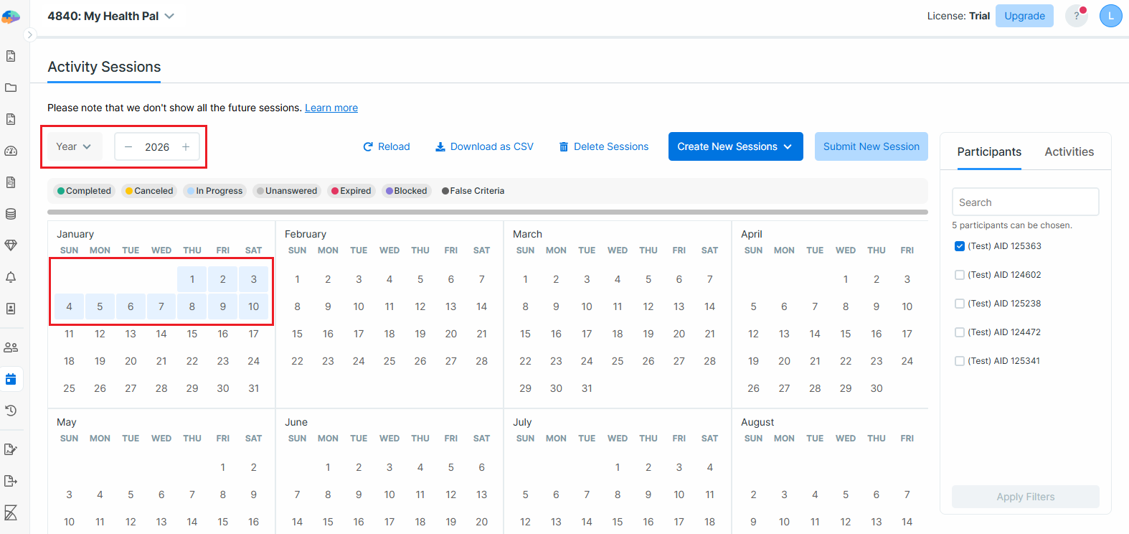Click the folder icon in the sidebar
The image size is (1129, 534).
pyautogui.click(x=11, y=88)
